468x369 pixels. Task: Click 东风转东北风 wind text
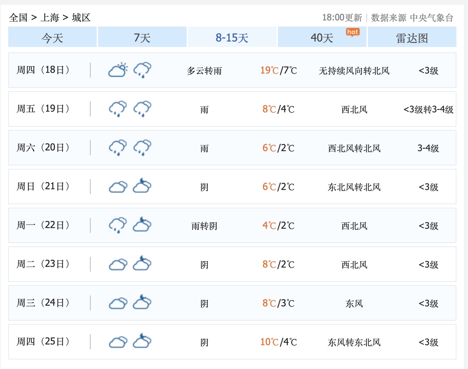(x=354, y=342)
